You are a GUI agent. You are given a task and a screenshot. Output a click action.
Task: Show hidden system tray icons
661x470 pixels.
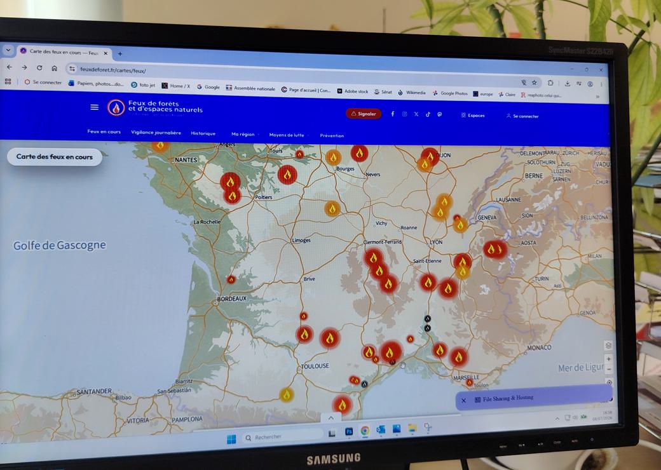(x=557, y=419)
